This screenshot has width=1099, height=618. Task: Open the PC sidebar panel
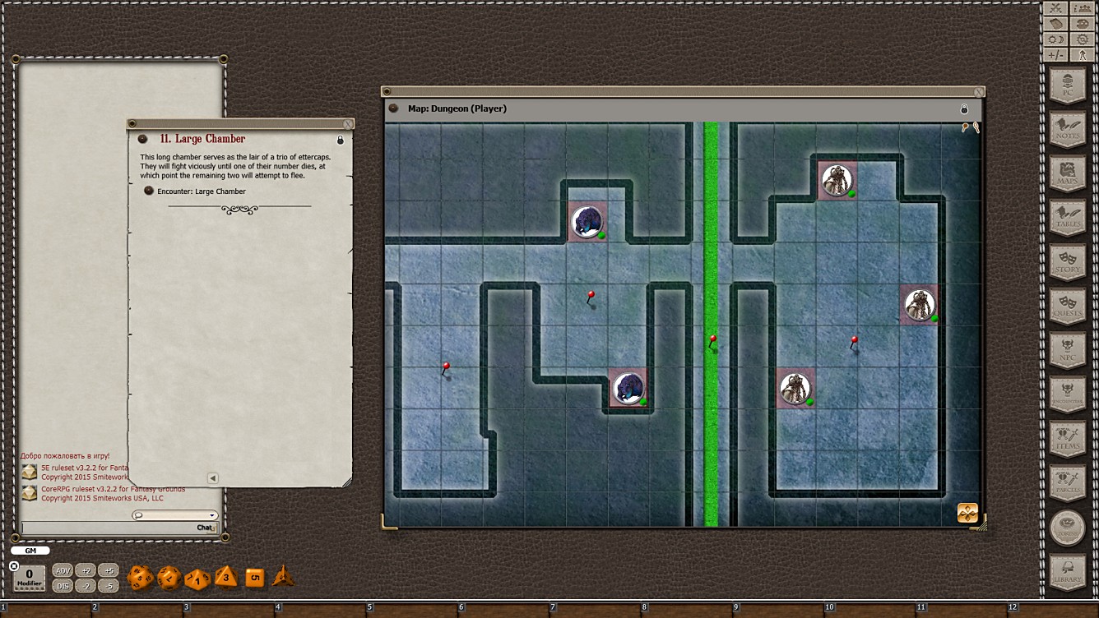point(1068,82)
